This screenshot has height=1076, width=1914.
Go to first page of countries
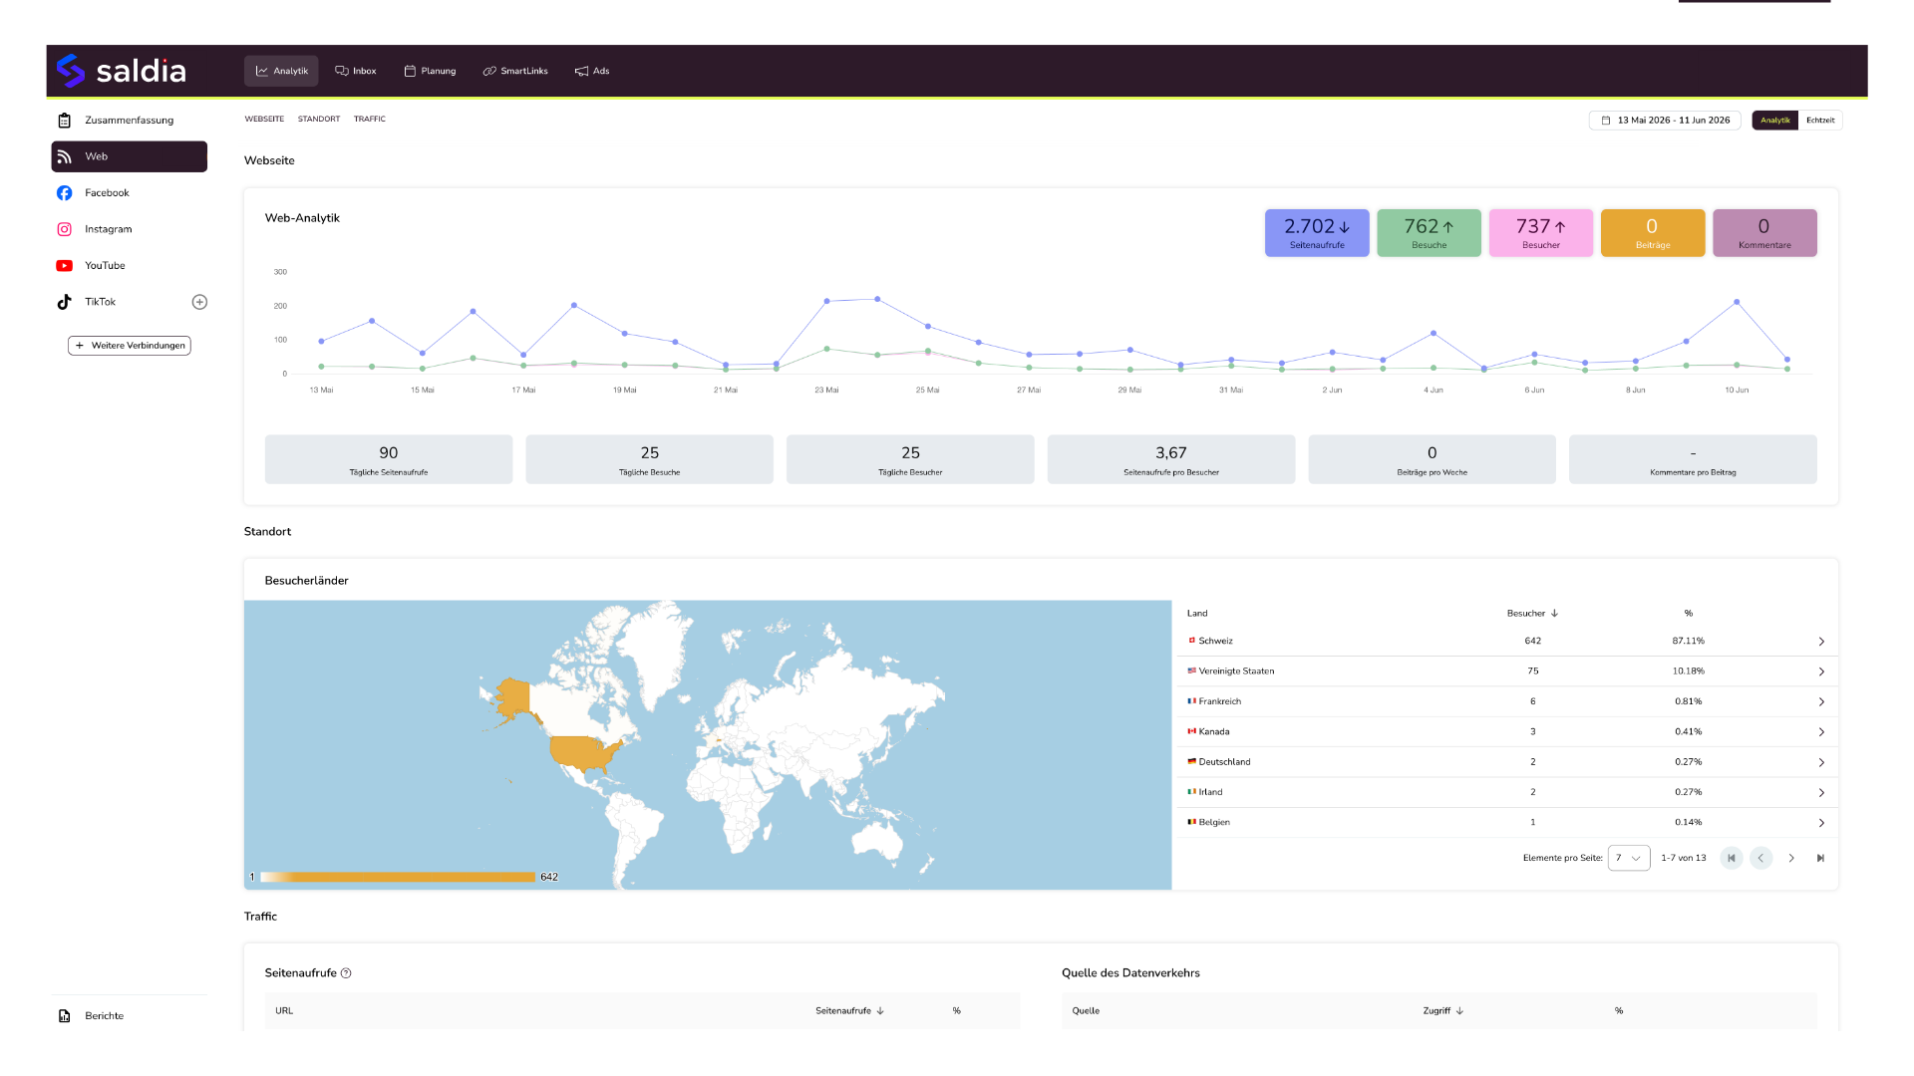(1732, 858)
